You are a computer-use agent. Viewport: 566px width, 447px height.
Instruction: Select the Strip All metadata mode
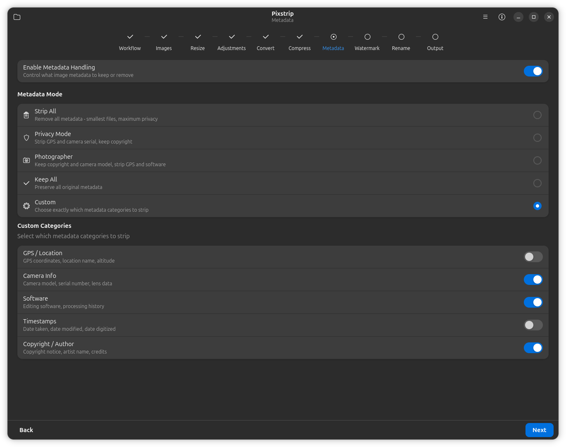coord(537,115)
